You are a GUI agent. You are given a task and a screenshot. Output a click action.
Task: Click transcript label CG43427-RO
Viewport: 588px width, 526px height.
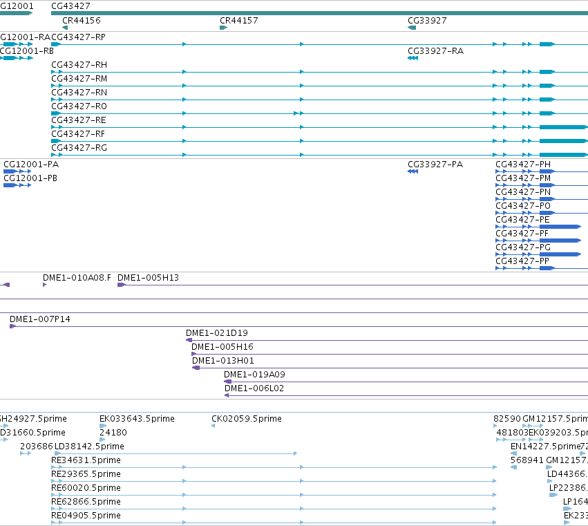point(79,106)
